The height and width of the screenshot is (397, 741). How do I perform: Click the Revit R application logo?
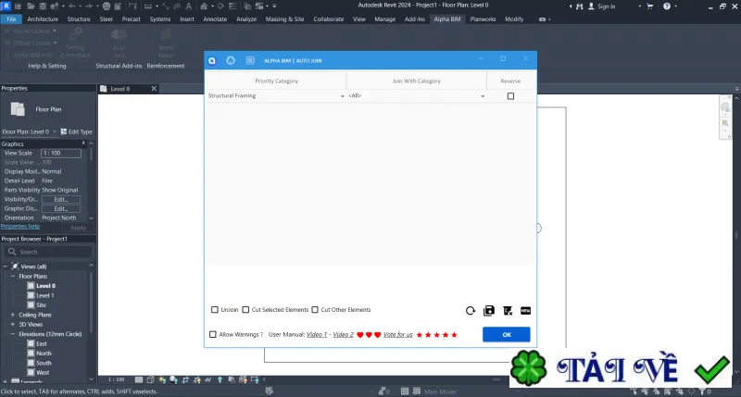[6, 6]
